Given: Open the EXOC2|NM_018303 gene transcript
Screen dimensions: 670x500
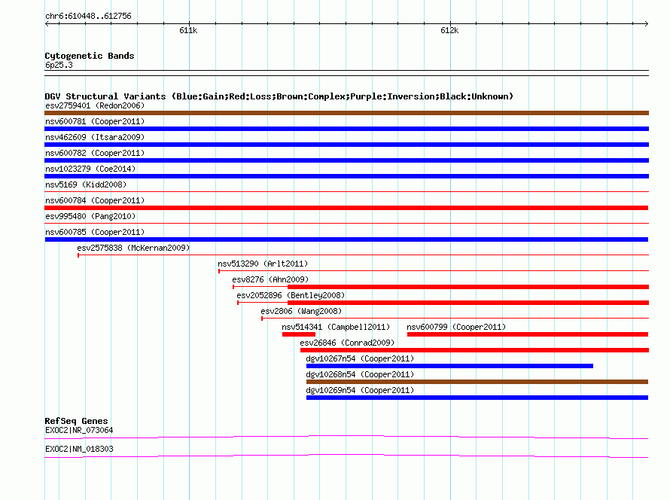Looking at the screenshot, I should 79,449.
